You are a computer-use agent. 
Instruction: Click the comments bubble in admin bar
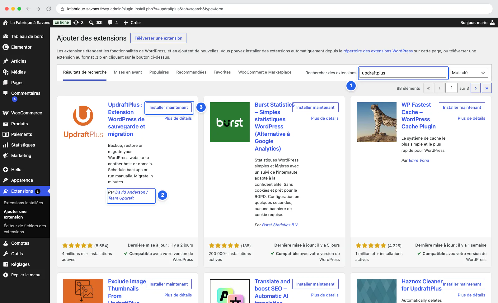coord(110,22)
